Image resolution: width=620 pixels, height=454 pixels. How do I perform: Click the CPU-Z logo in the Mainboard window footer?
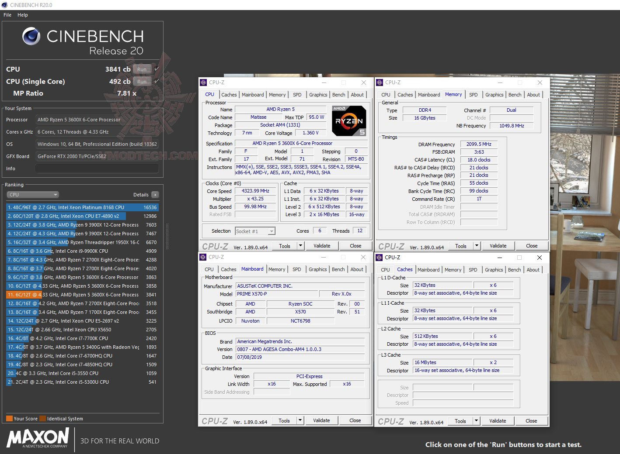tap(215, 420)
